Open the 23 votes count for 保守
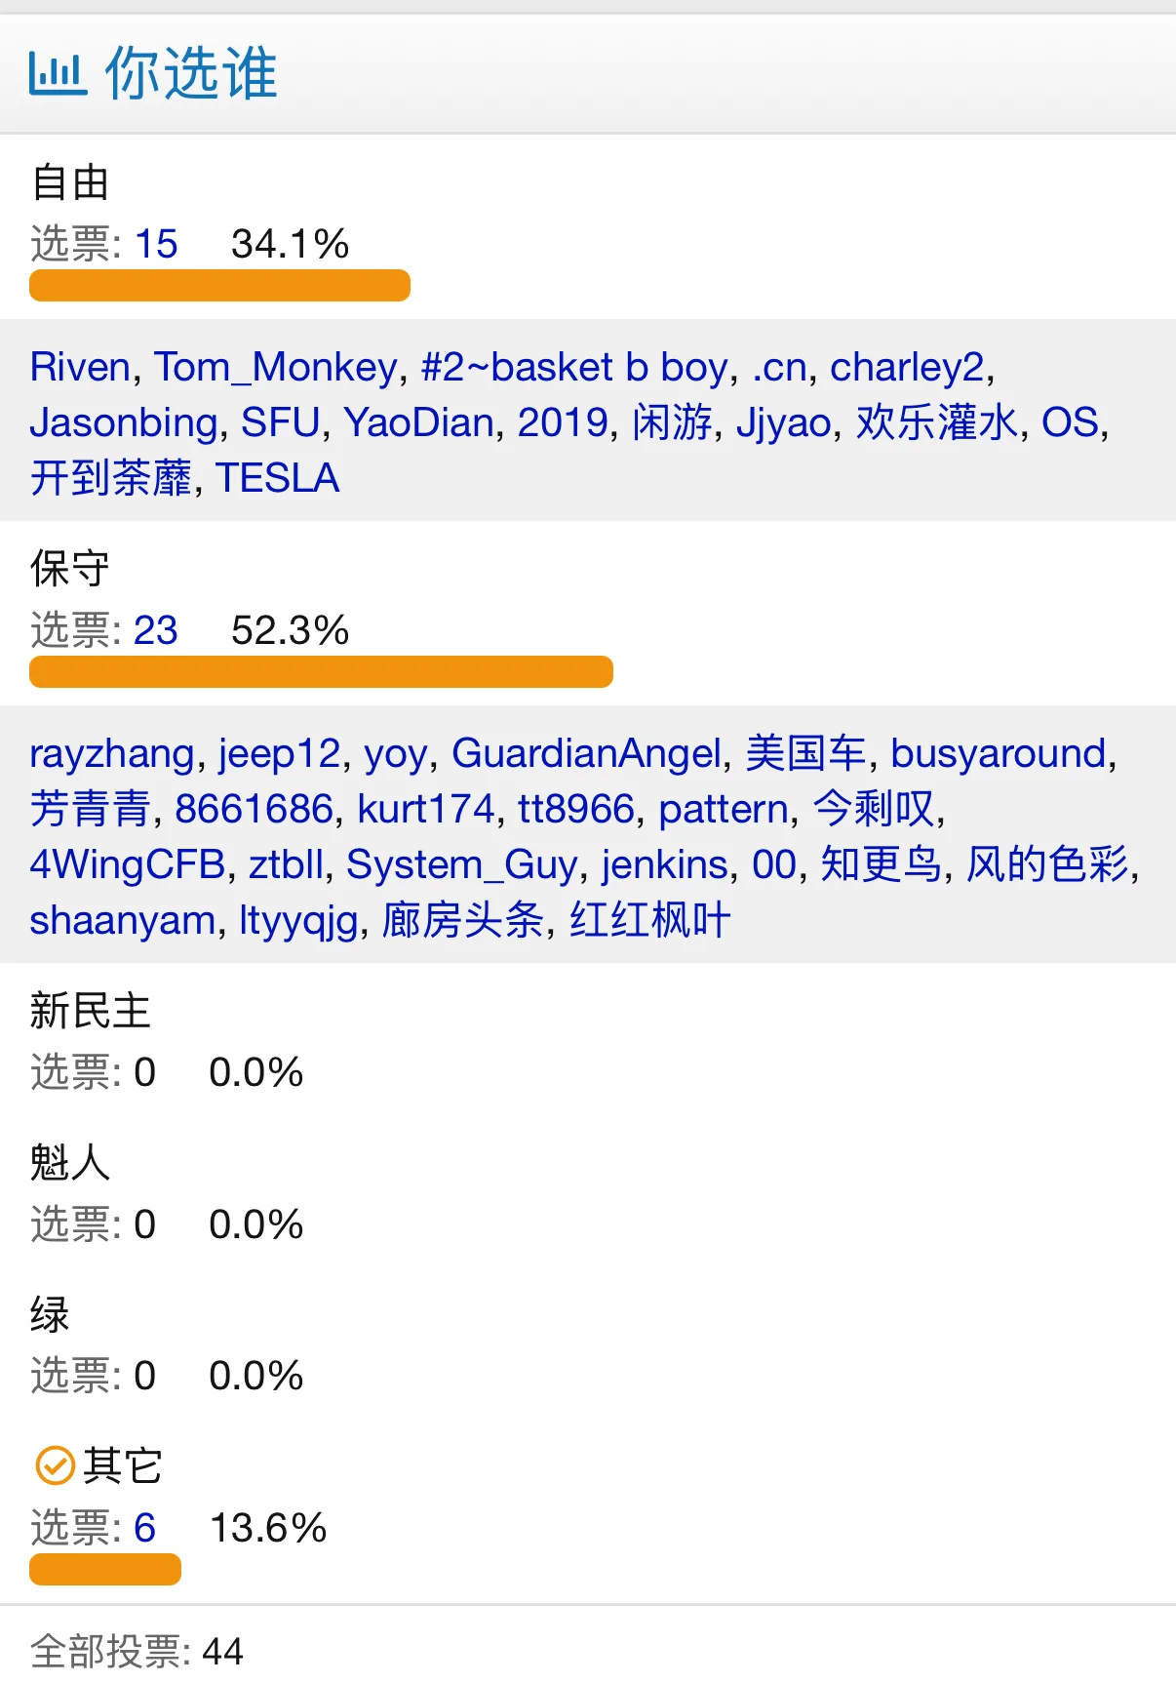 click(x=156, y=630)
